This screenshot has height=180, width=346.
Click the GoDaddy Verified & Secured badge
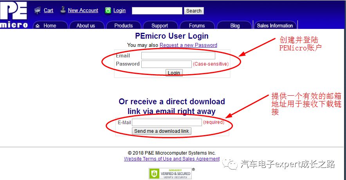point(170,173)
